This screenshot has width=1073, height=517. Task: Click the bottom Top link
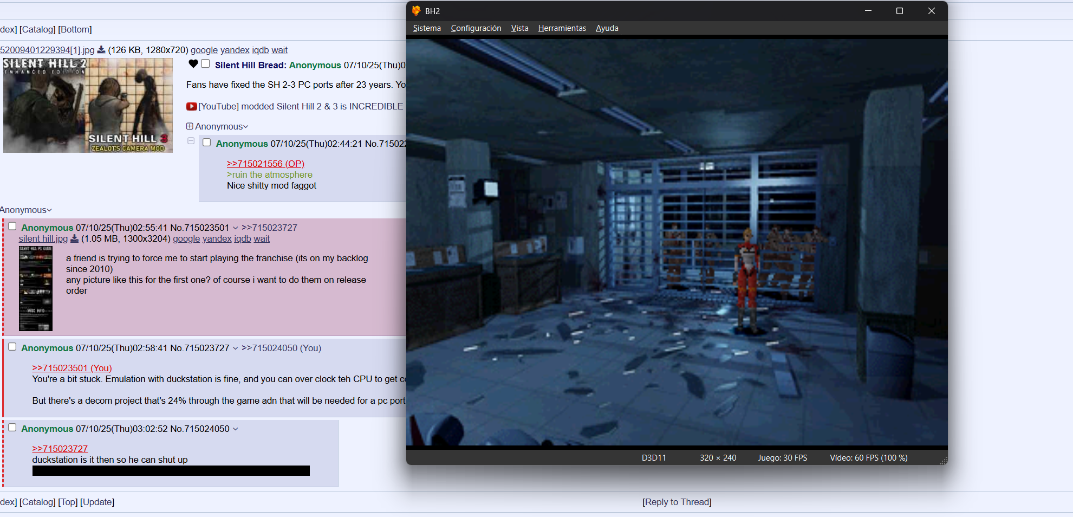(68, 502)
